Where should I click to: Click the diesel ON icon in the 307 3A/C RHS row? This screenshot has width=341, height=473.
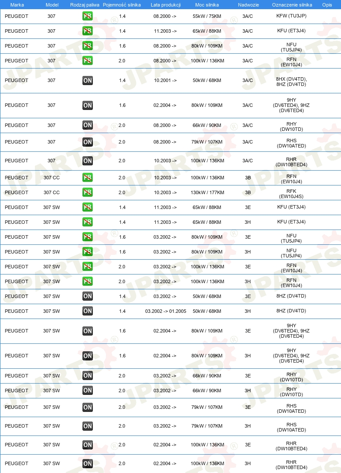click(x=88, y=142)
